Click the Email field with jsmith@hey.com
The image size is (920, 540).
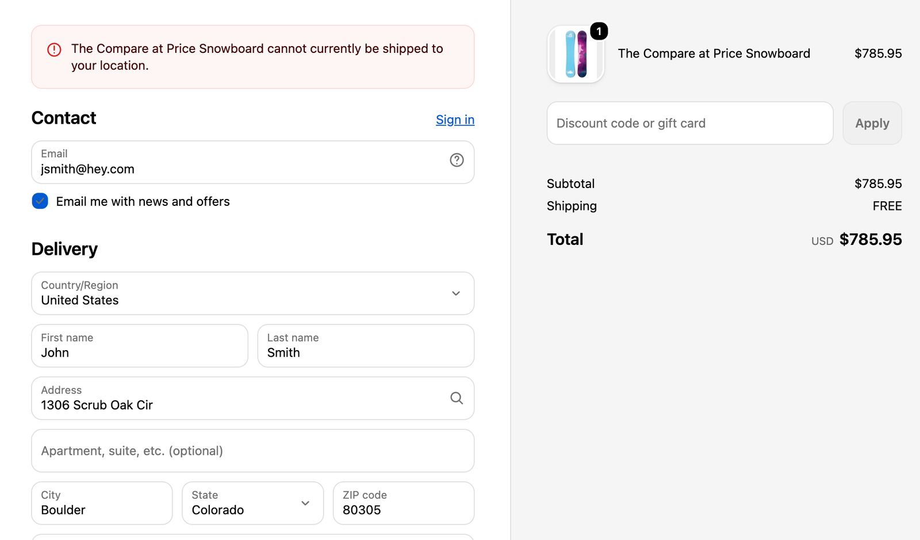coord(253,162)
